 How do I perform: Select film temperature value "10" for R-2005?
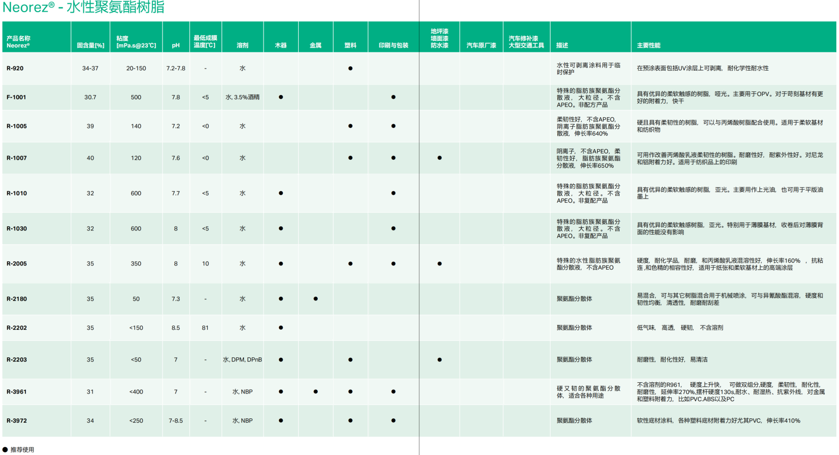[x=205, y=264]
